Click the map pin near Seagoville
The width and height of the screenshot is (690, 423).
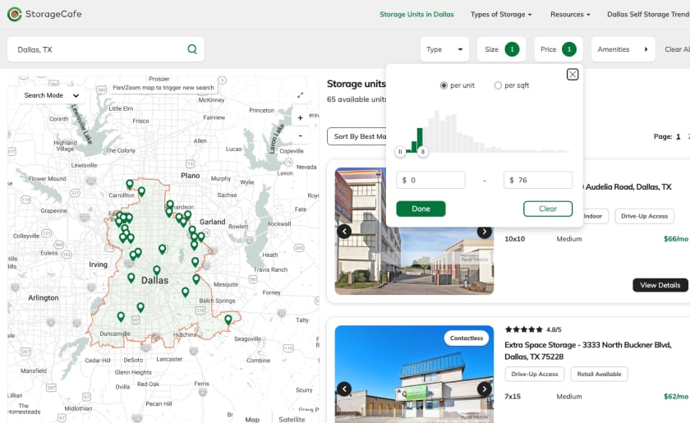pyautogui.click(x=228, y=320)
